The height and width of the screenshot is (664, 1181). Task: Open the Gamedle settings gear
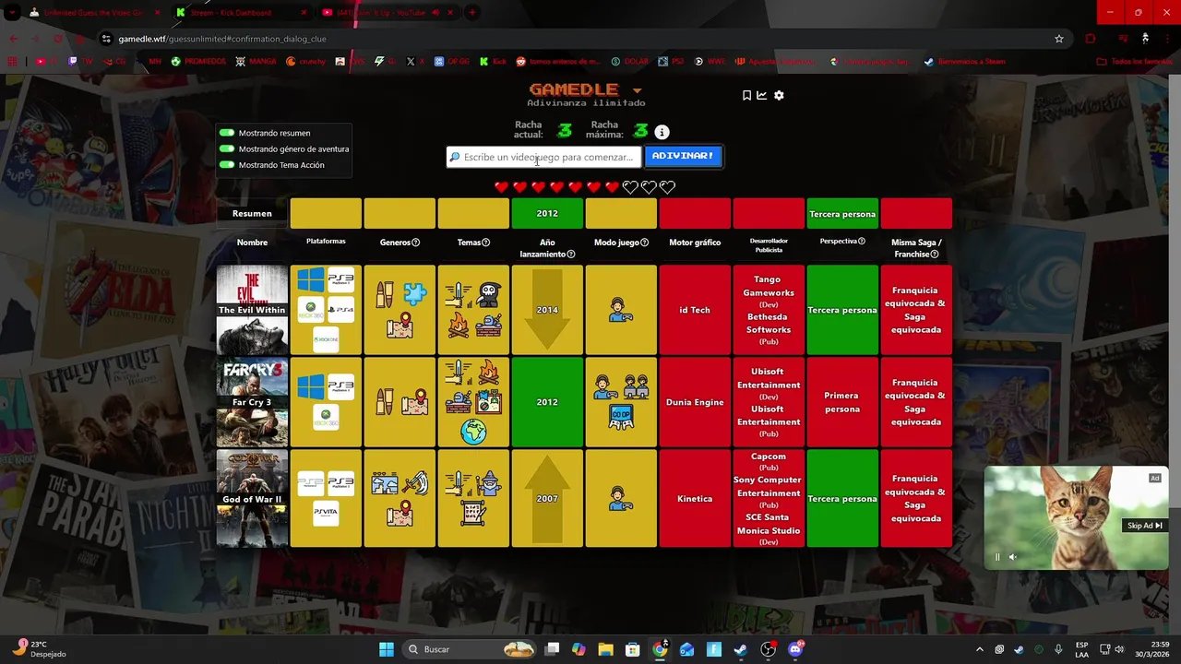tap(779, 95)
